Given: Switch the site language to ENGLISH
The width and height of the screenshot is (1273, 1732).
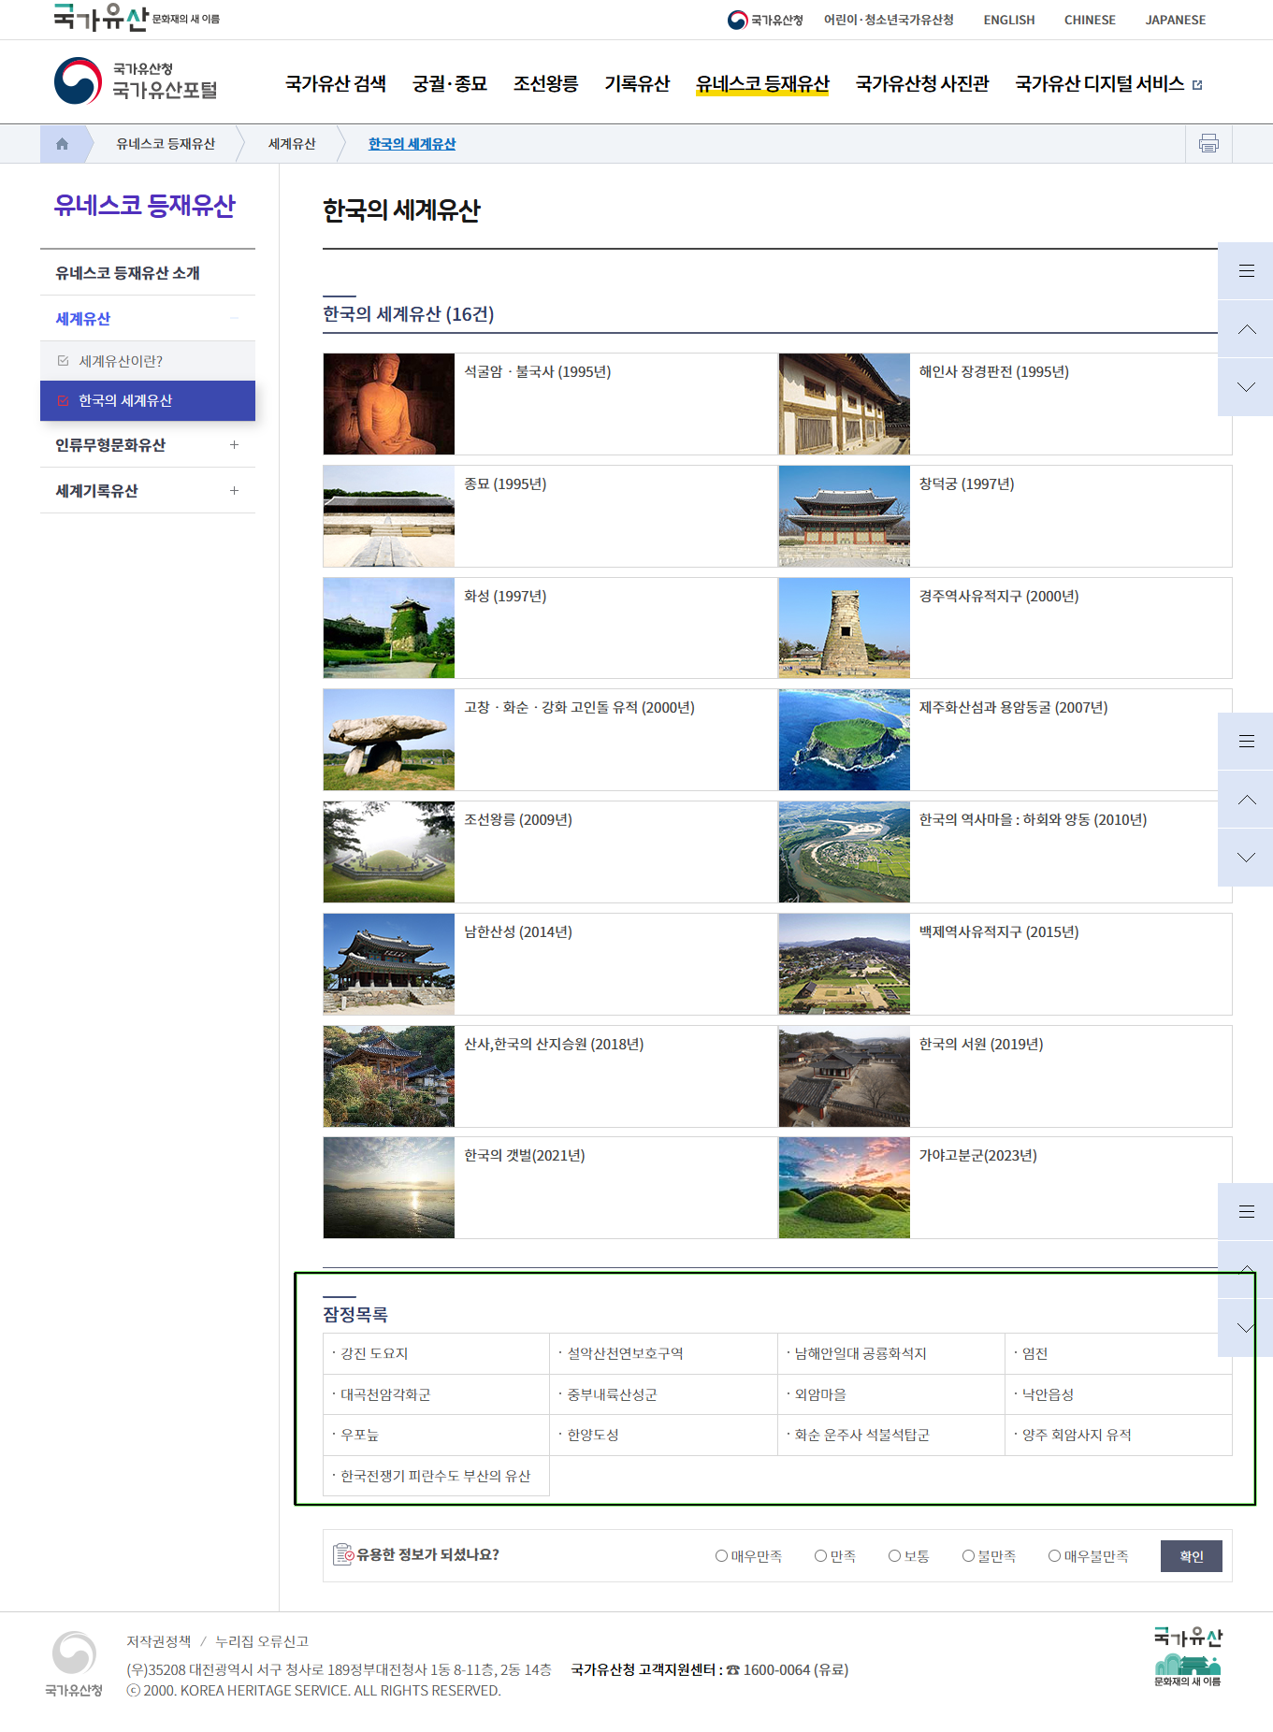Looking at the screenshot, I should (1008, 20).
